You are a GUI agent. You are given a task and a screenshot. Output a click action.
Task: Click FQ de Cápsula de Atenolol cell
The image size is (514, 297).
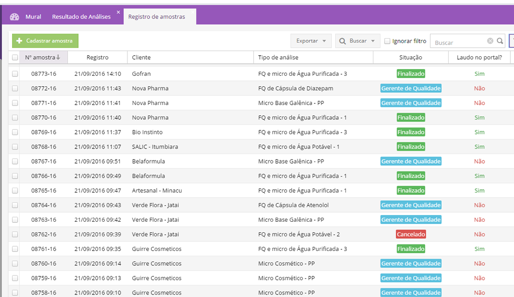coord(293,205)
